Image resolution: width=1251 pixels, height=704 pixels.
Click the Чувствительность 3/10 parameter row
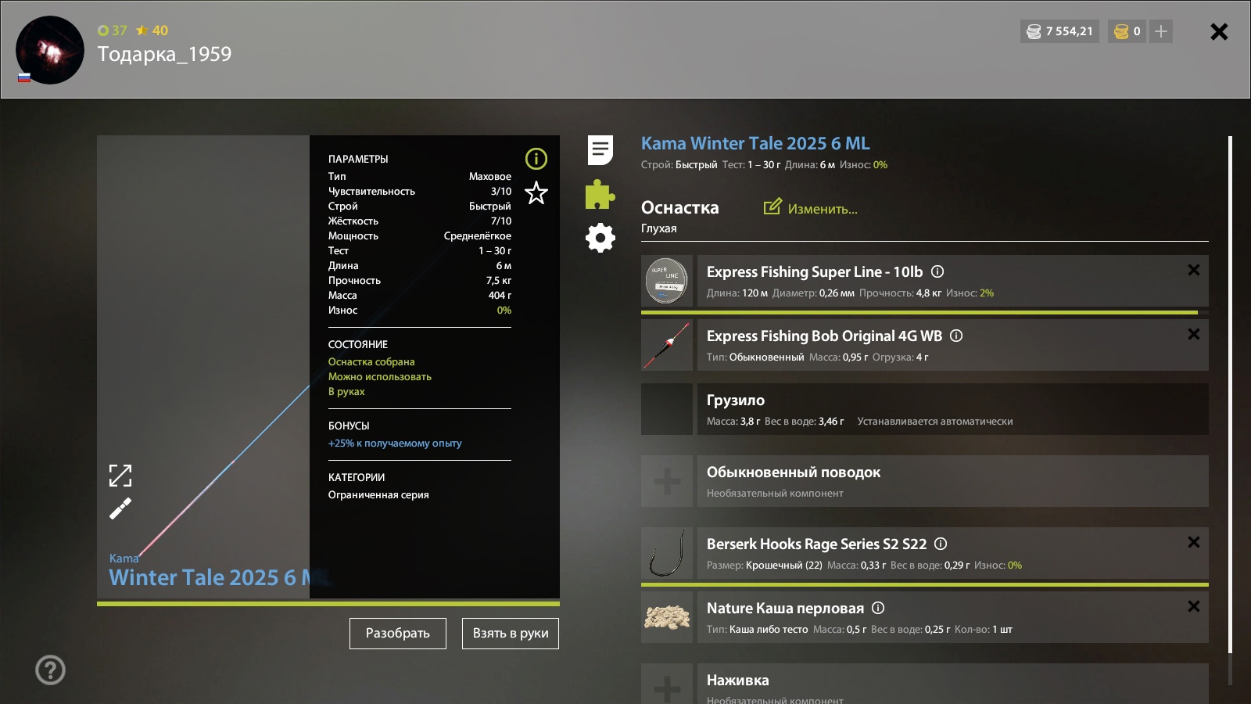[420, 191]
